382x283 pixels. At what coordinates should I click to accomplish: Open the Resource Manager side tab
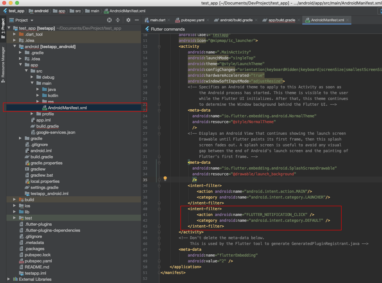[3, 64]
